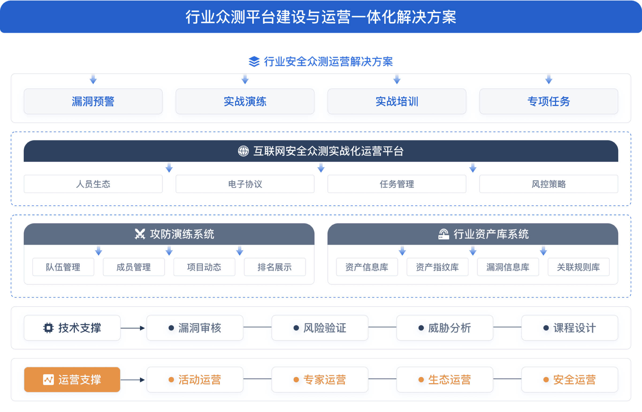Select 队伍管理 under 攻防演练系统
The height and width of the screenshot is (412, 642).
[63, 267]
